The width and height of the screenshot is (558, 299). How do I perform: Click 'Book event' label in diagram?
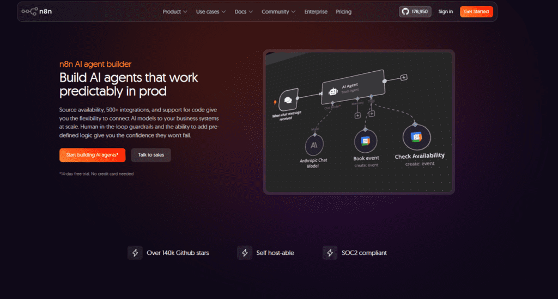pos(366,158)
